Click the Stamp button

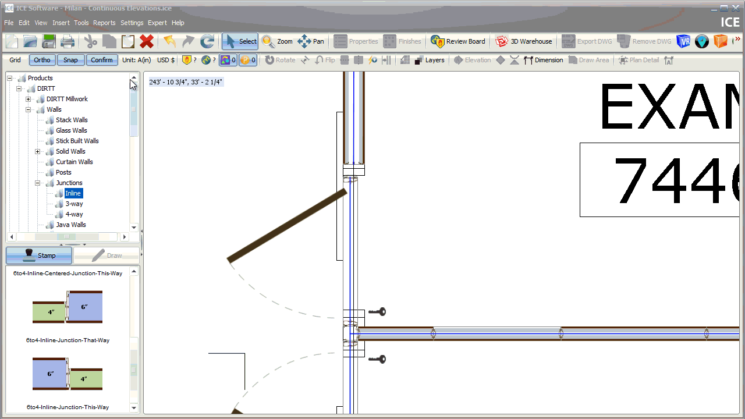pos(38,255)
